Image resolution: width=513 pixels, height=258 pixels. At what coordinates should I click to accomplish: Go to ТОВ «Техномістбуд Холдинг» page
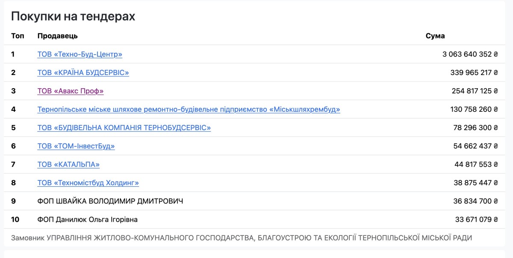pos(88,183)
